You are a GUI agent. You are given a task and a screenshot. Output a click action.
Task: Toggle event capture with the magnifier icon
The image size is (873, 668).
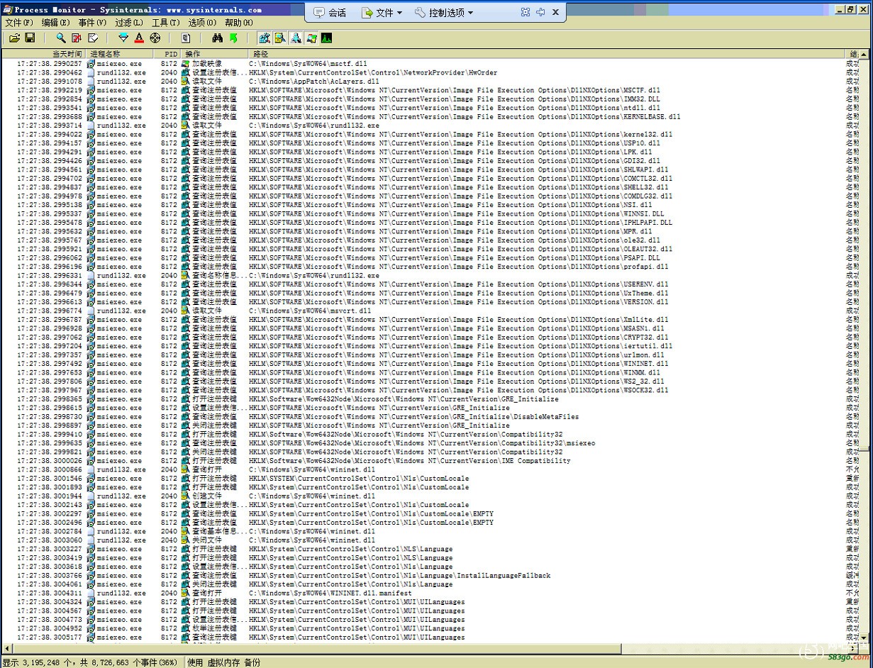pos(61,38)
